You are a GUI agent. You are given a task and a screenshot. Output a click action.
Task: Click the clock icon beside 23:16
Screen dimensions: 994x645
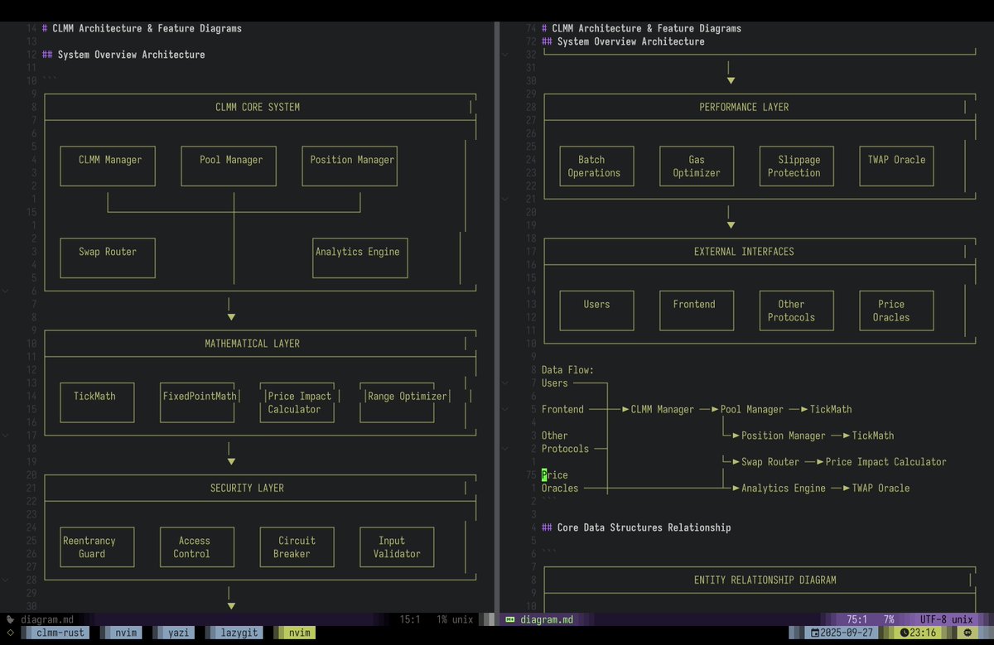(905, 633)
